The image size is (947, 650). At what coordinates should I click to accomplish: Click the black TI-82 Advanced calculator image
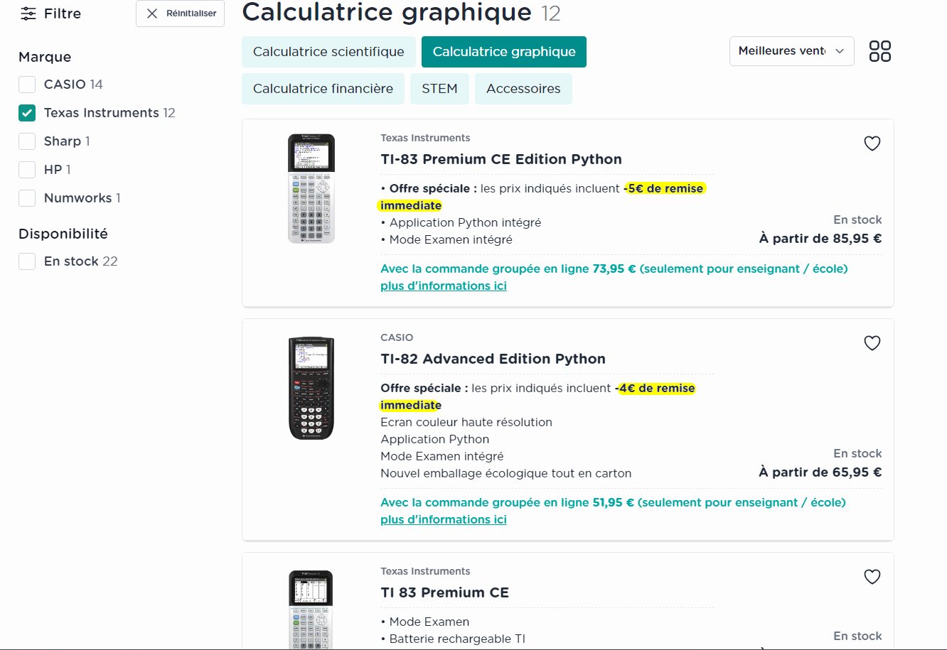[311, 388]
